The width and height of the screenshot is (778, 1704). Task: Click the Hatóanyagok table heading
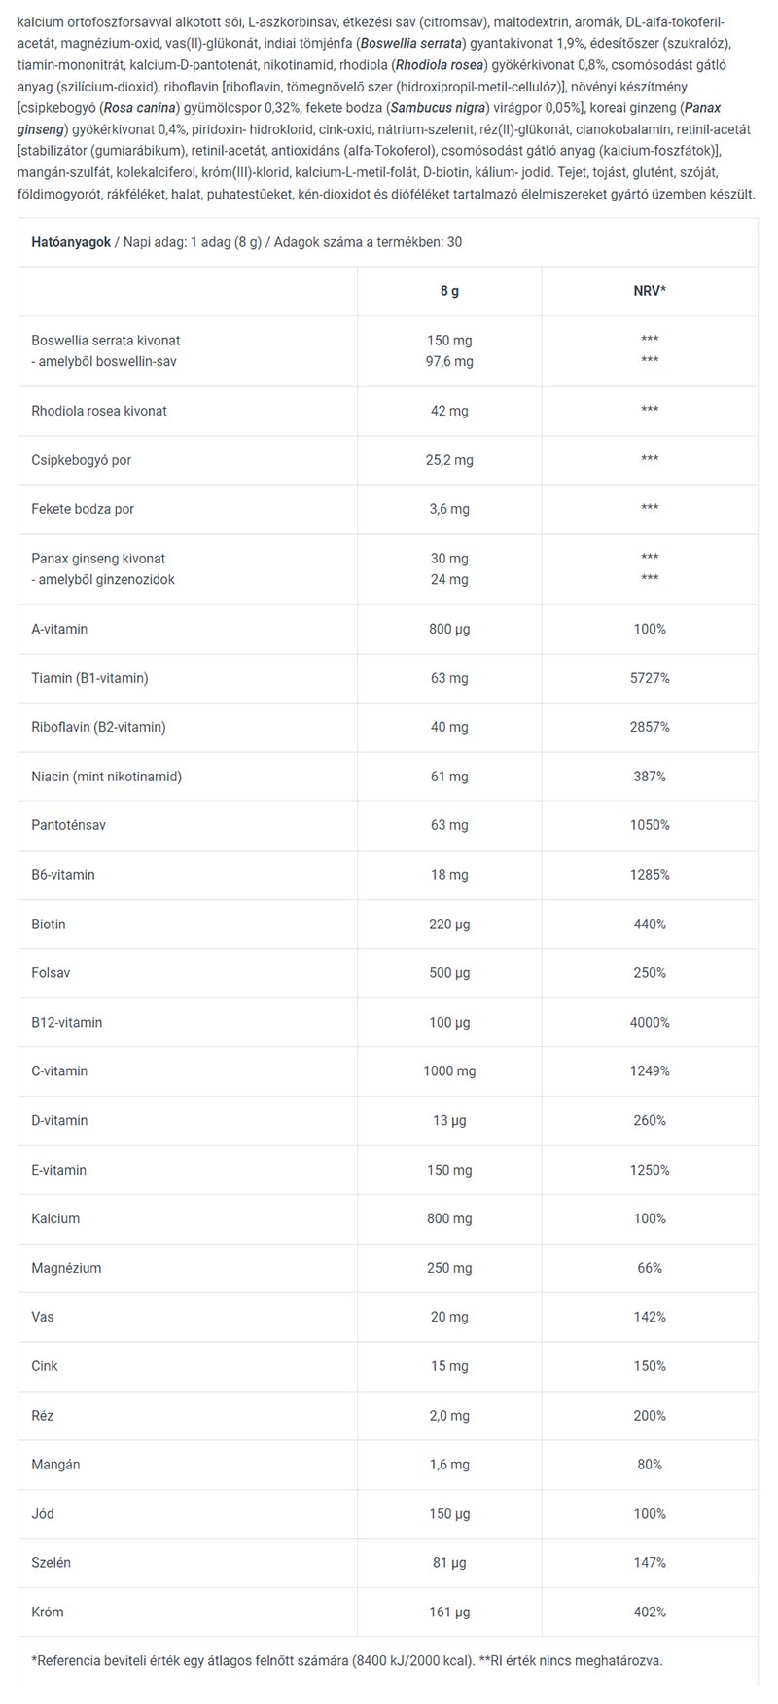coord(71,241)
